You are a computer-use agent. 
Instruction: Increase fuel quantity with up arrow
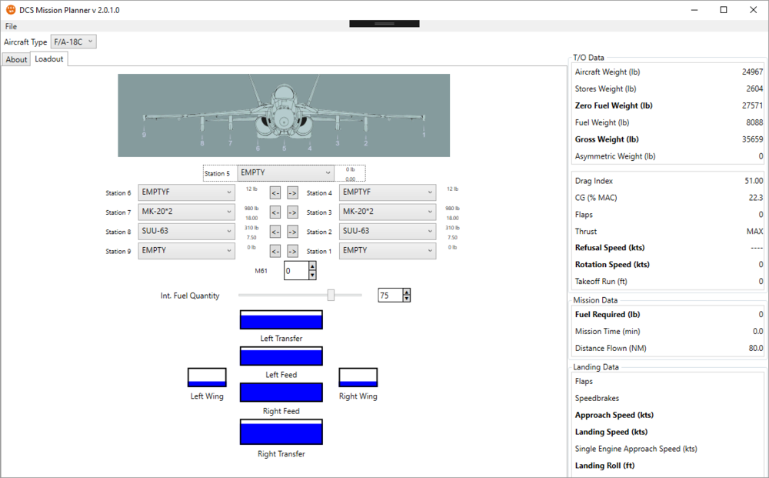407,292
